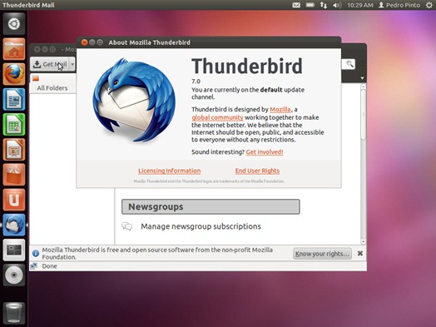Open the Pedro Pinto user menu
The image size is (436, 327).
pos(399,5)
